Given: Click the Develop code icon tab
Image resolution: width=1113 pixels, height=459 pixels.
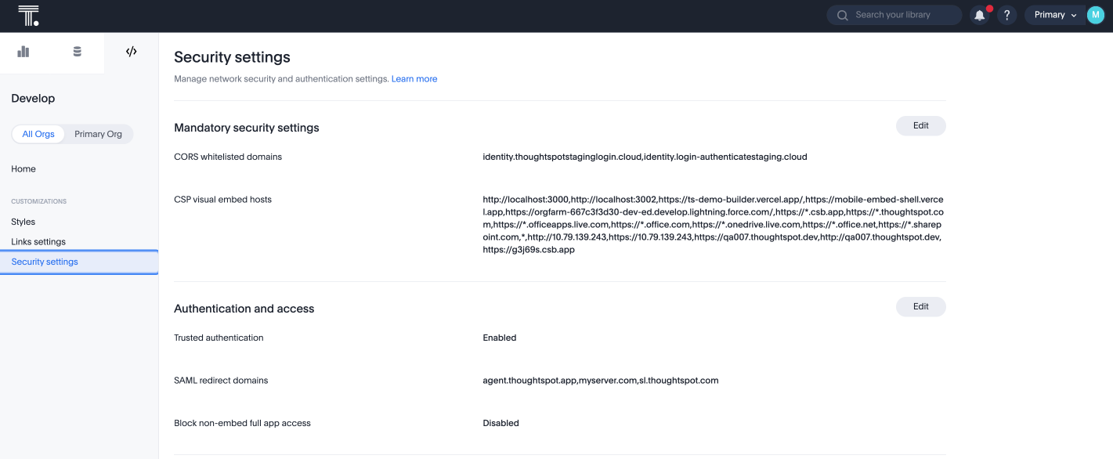Looking at the screenshot, I should pos(131,51).
